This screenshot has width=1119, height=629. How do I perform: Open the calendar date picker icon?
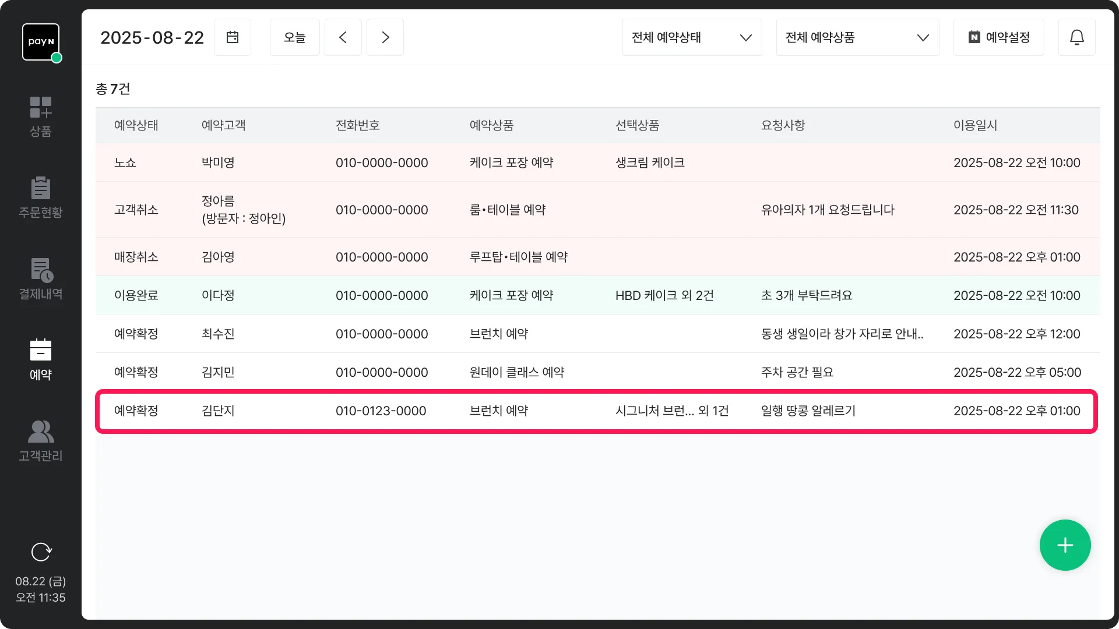coord(233,37)
